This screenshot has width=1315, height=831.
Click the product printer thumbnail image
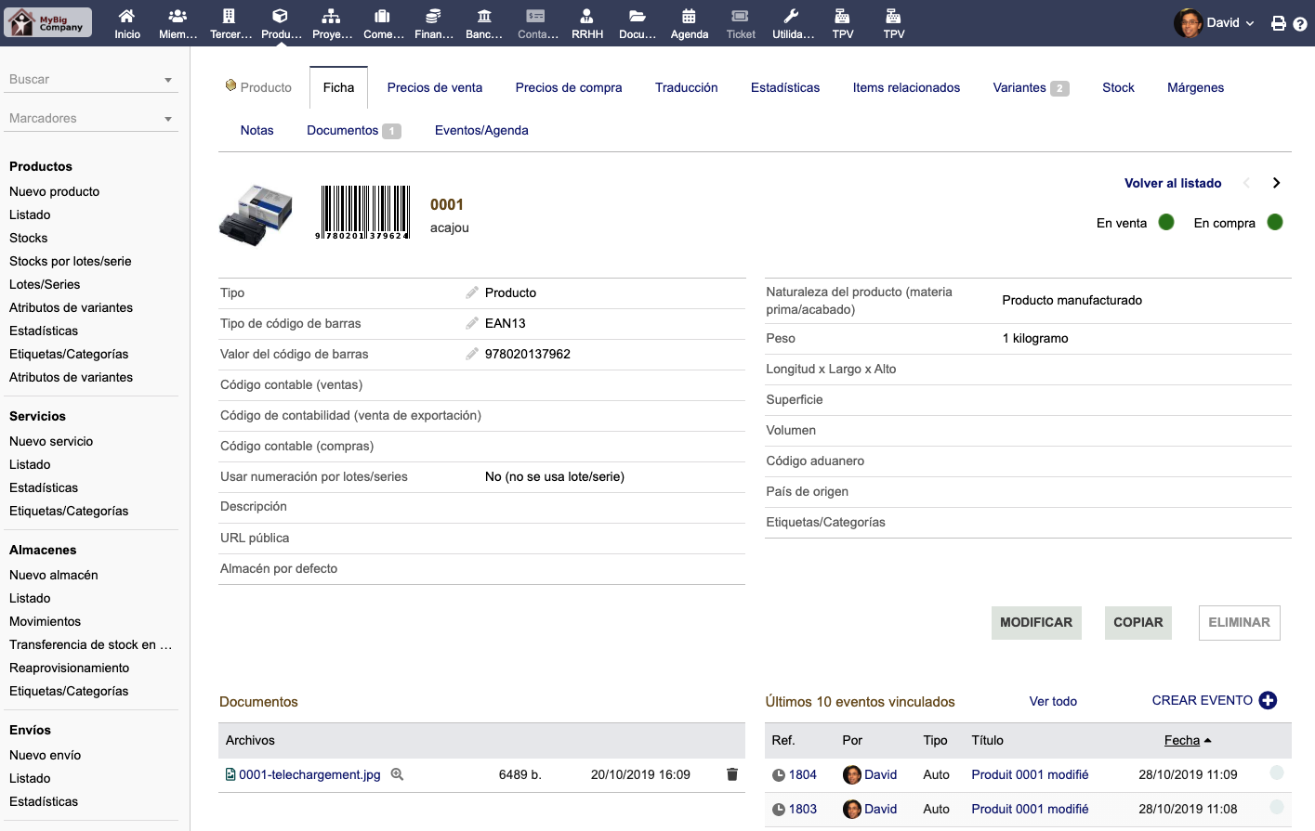(x=256, y=214)
